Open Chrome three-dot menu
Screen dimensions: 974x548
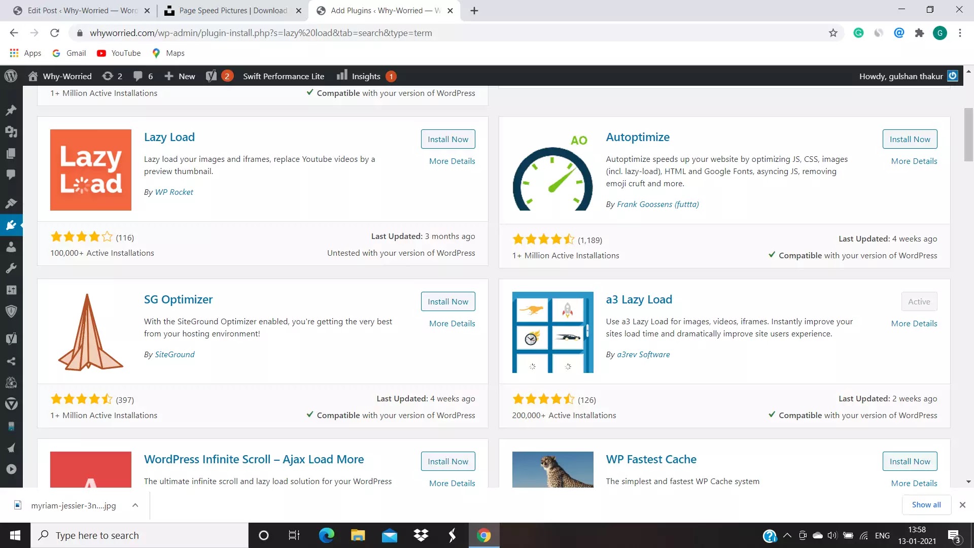click(960, 33)
